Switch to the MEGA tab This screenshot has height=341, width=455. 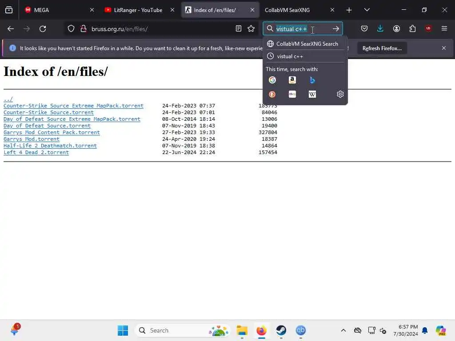pyautogui.click(x=59, y=10)
